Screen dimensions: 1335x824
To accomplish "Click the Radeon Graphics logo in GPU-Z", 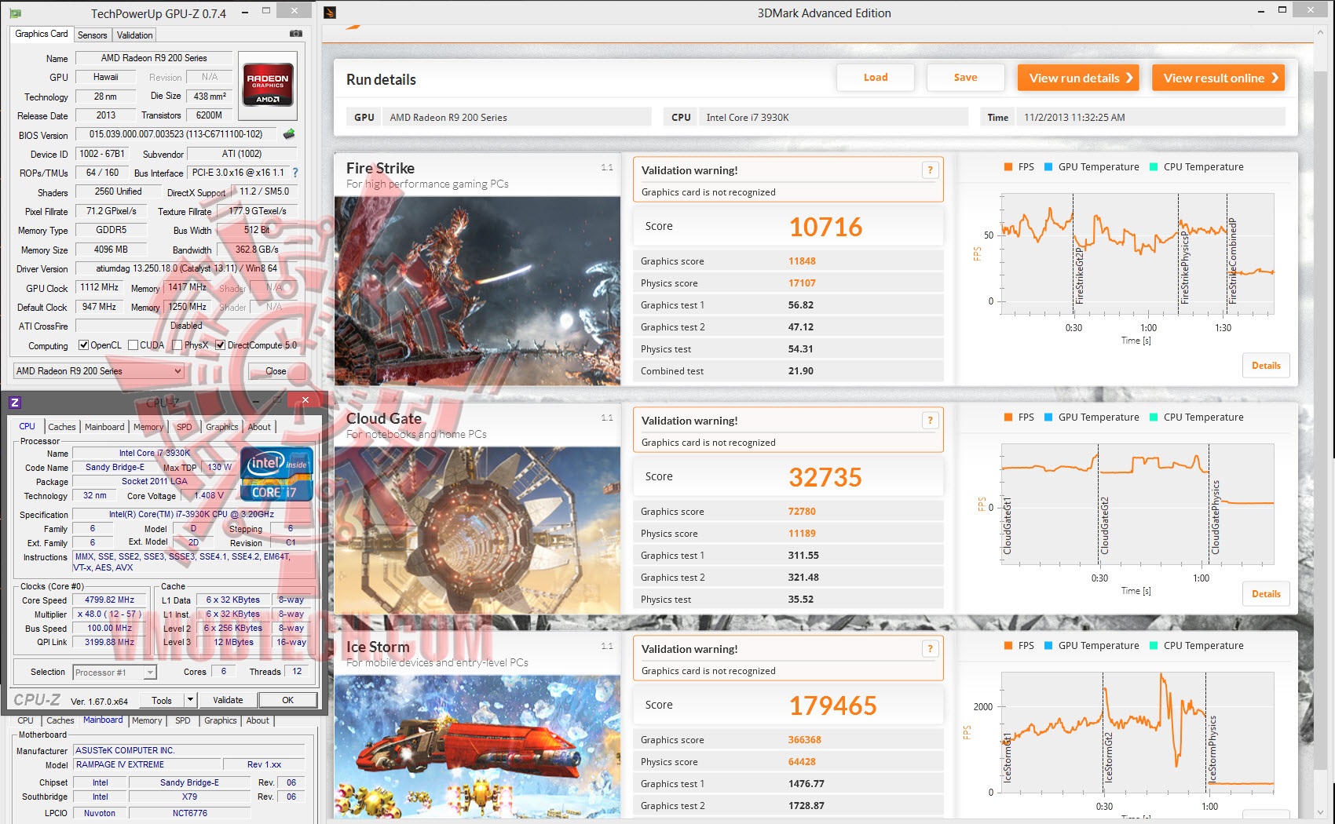I will click(x=267, y=85).
